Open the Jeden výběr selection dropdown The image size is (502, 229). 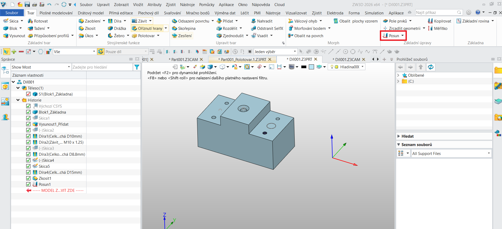pyautogui.click(x=276, y=52)
